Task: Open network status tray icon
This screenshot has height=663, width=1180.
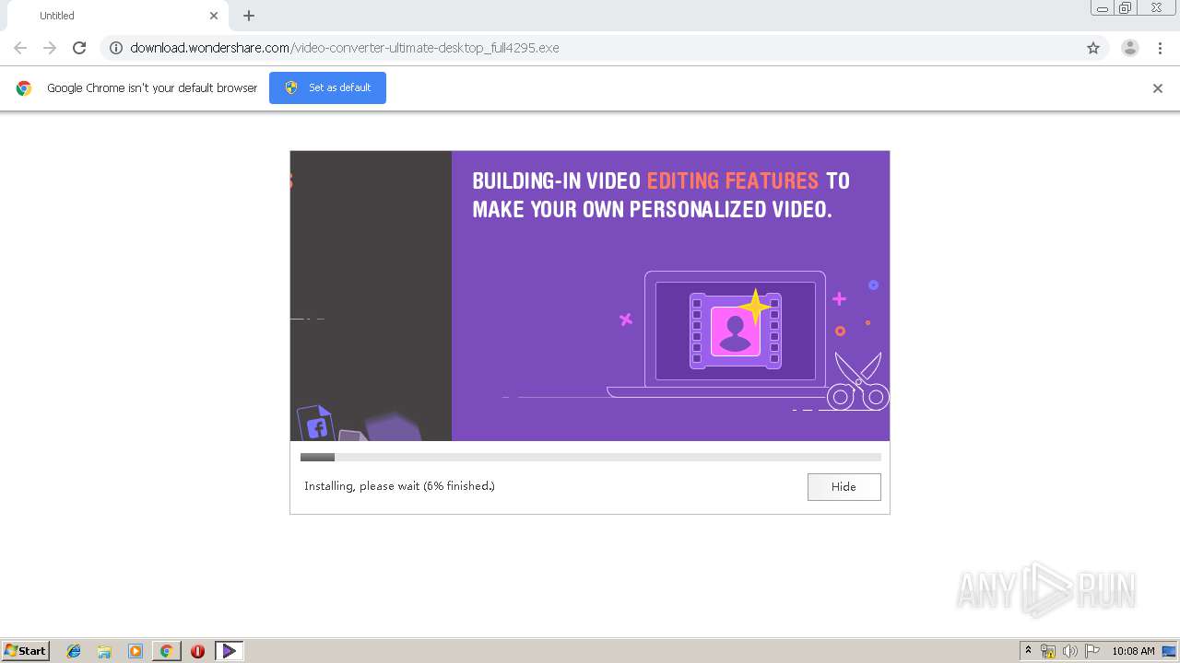Action: (x=1048, y=651)
